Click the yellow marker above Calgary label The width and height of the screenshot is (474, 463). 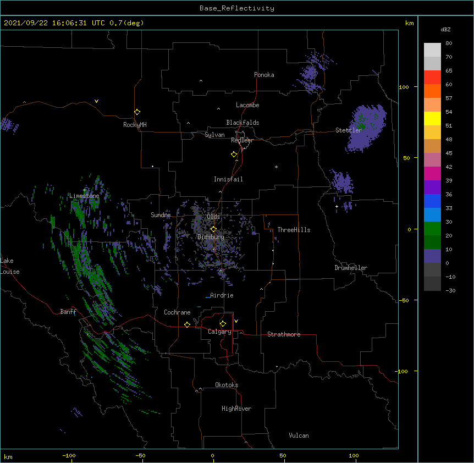click(223, 324)
